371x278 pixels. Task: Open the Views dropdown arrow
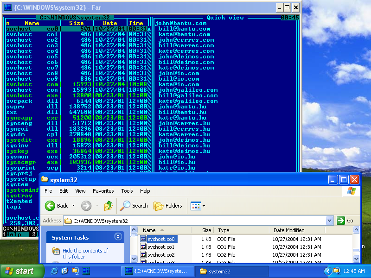coord(204,206)
